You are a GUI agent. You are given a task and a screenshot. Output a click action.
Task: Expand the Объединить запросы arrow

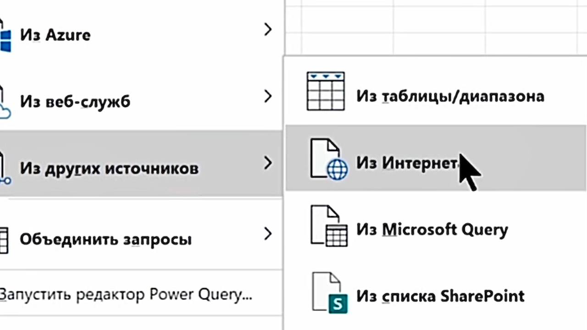[268, 234]
